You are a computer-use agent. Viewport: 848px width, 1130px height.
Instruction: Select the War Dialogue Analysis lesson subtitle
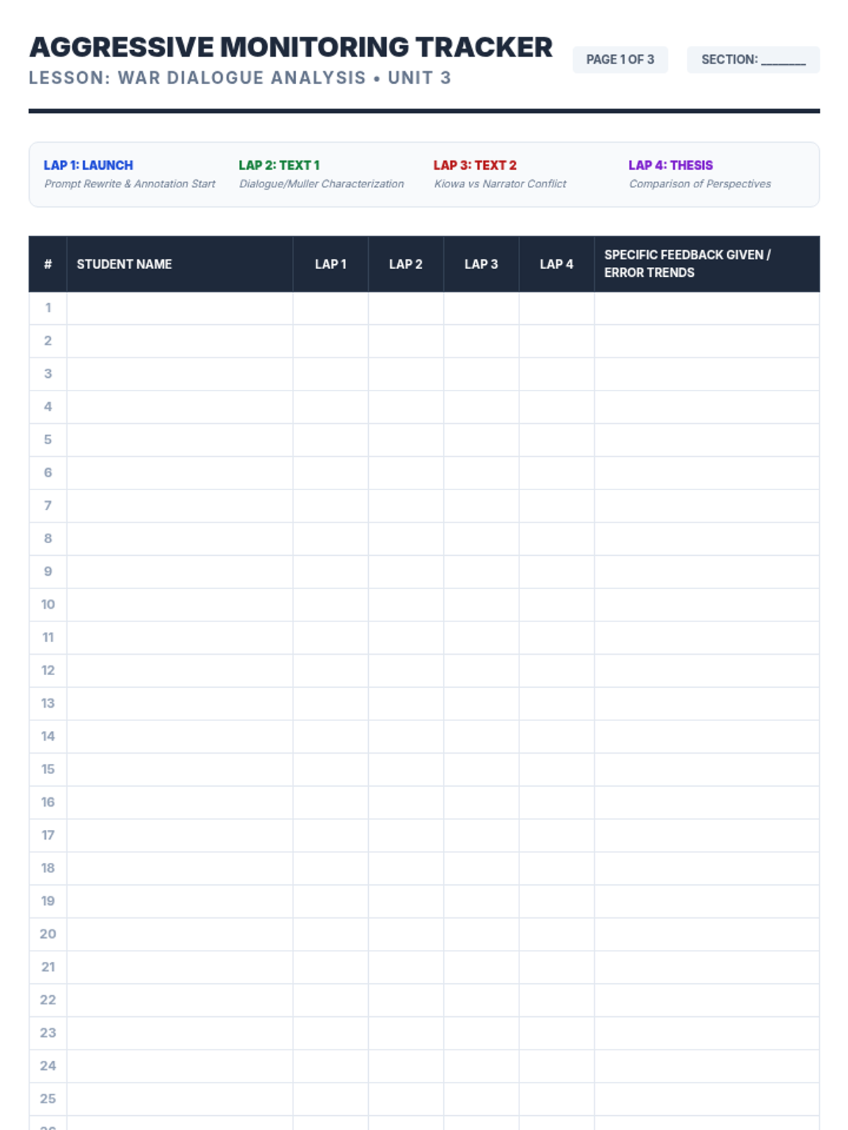pos(240,78)
